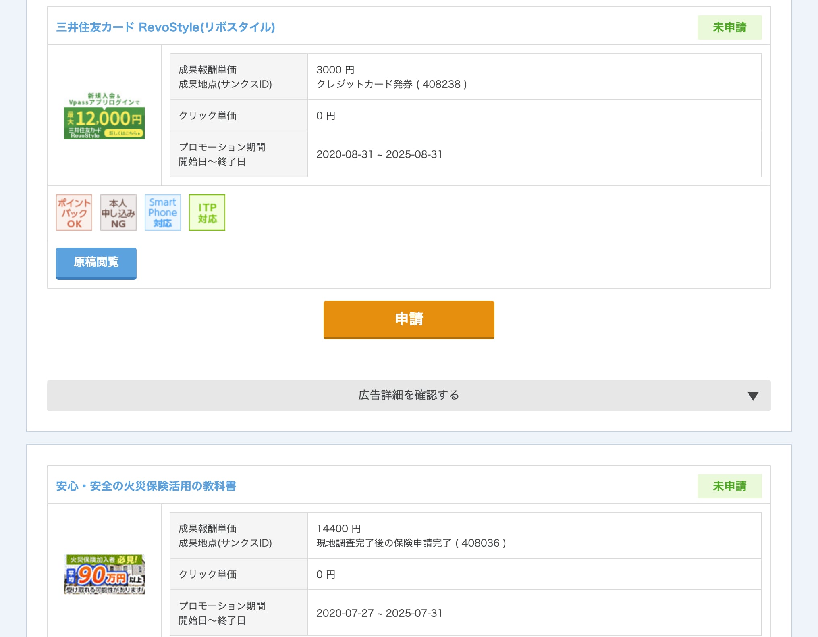Open 三井住友カード RevoStyle title link
The width and height of the screenshot is (818, 637).
(x=166, y=27)
